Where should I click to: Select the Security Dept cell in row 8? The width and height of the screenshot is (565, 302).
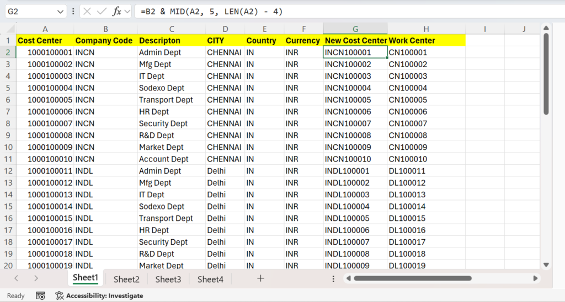tap(172, 123)
